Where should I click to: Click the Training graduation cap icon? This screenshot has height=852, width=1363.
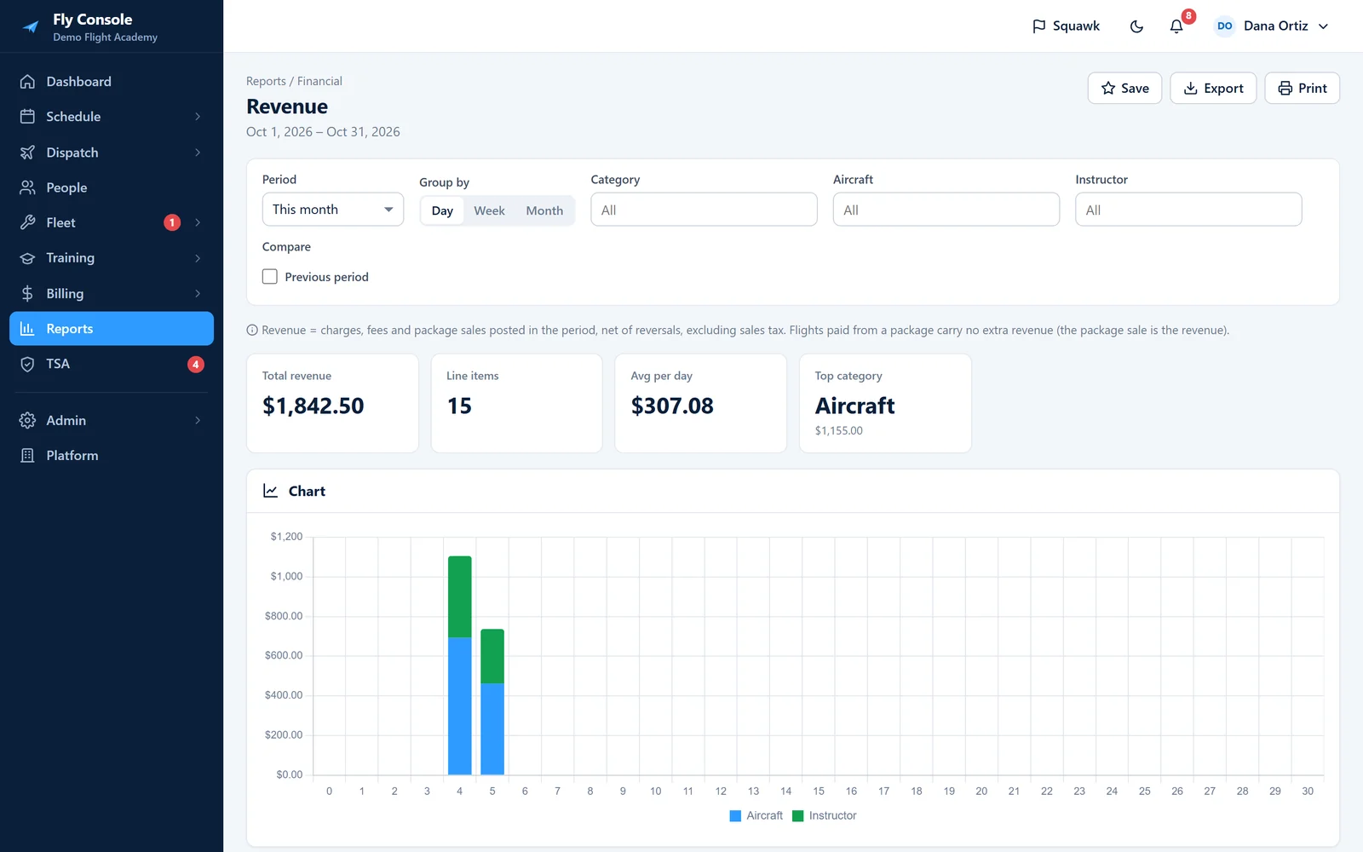27,258
